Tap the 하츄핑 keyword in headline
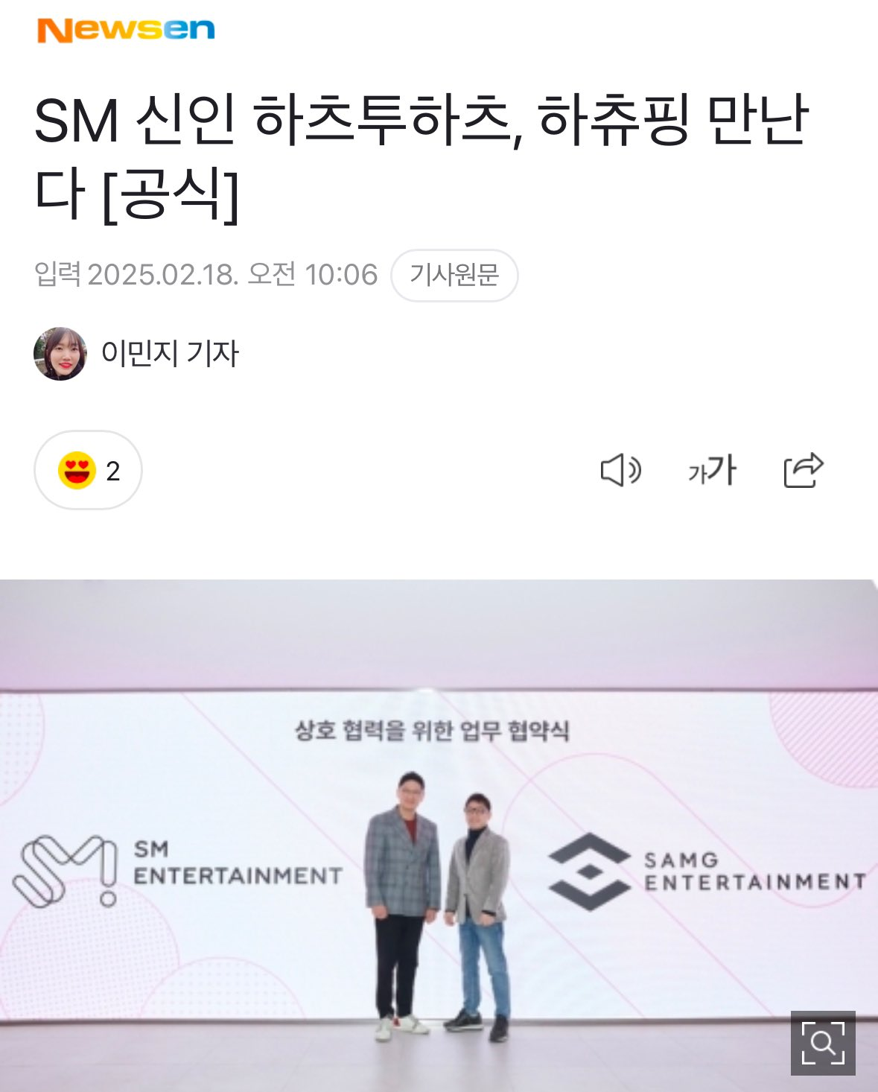The image size is (878, 1092). pos(614,120)
